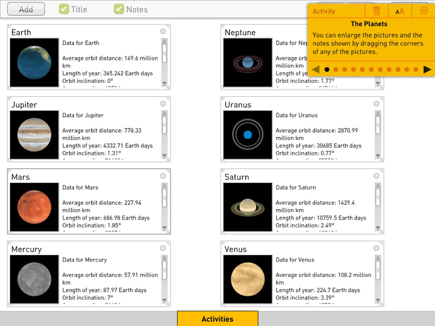Click 'Length of year: 30685 Earth days'
Viewport: 435px width, 326px height.
(318, 146)
